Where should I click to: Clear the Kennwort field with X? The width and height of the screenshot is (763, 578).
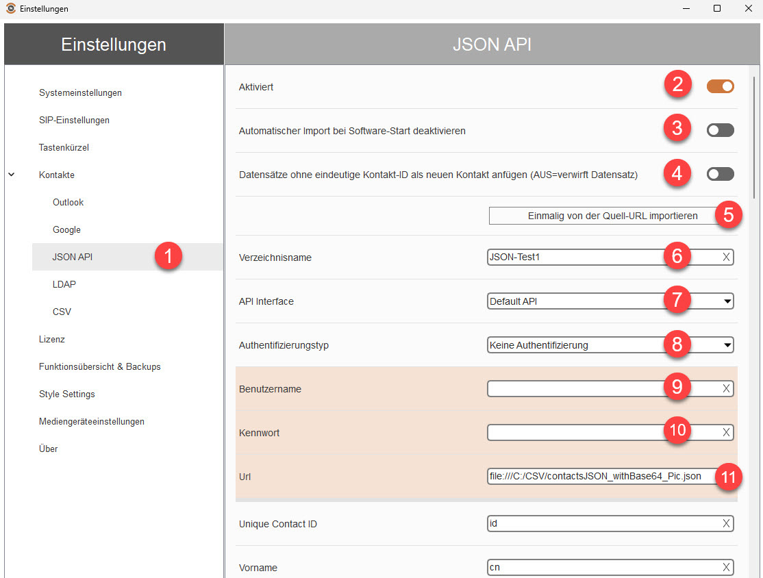click(726, 432)
